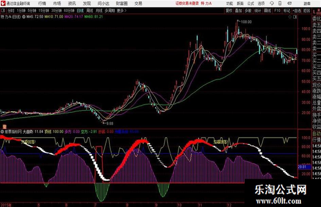The height and width of the screenshot is (207, 321).
Task: Click the MA20: 74.17 indicator value
Action: 74,17
